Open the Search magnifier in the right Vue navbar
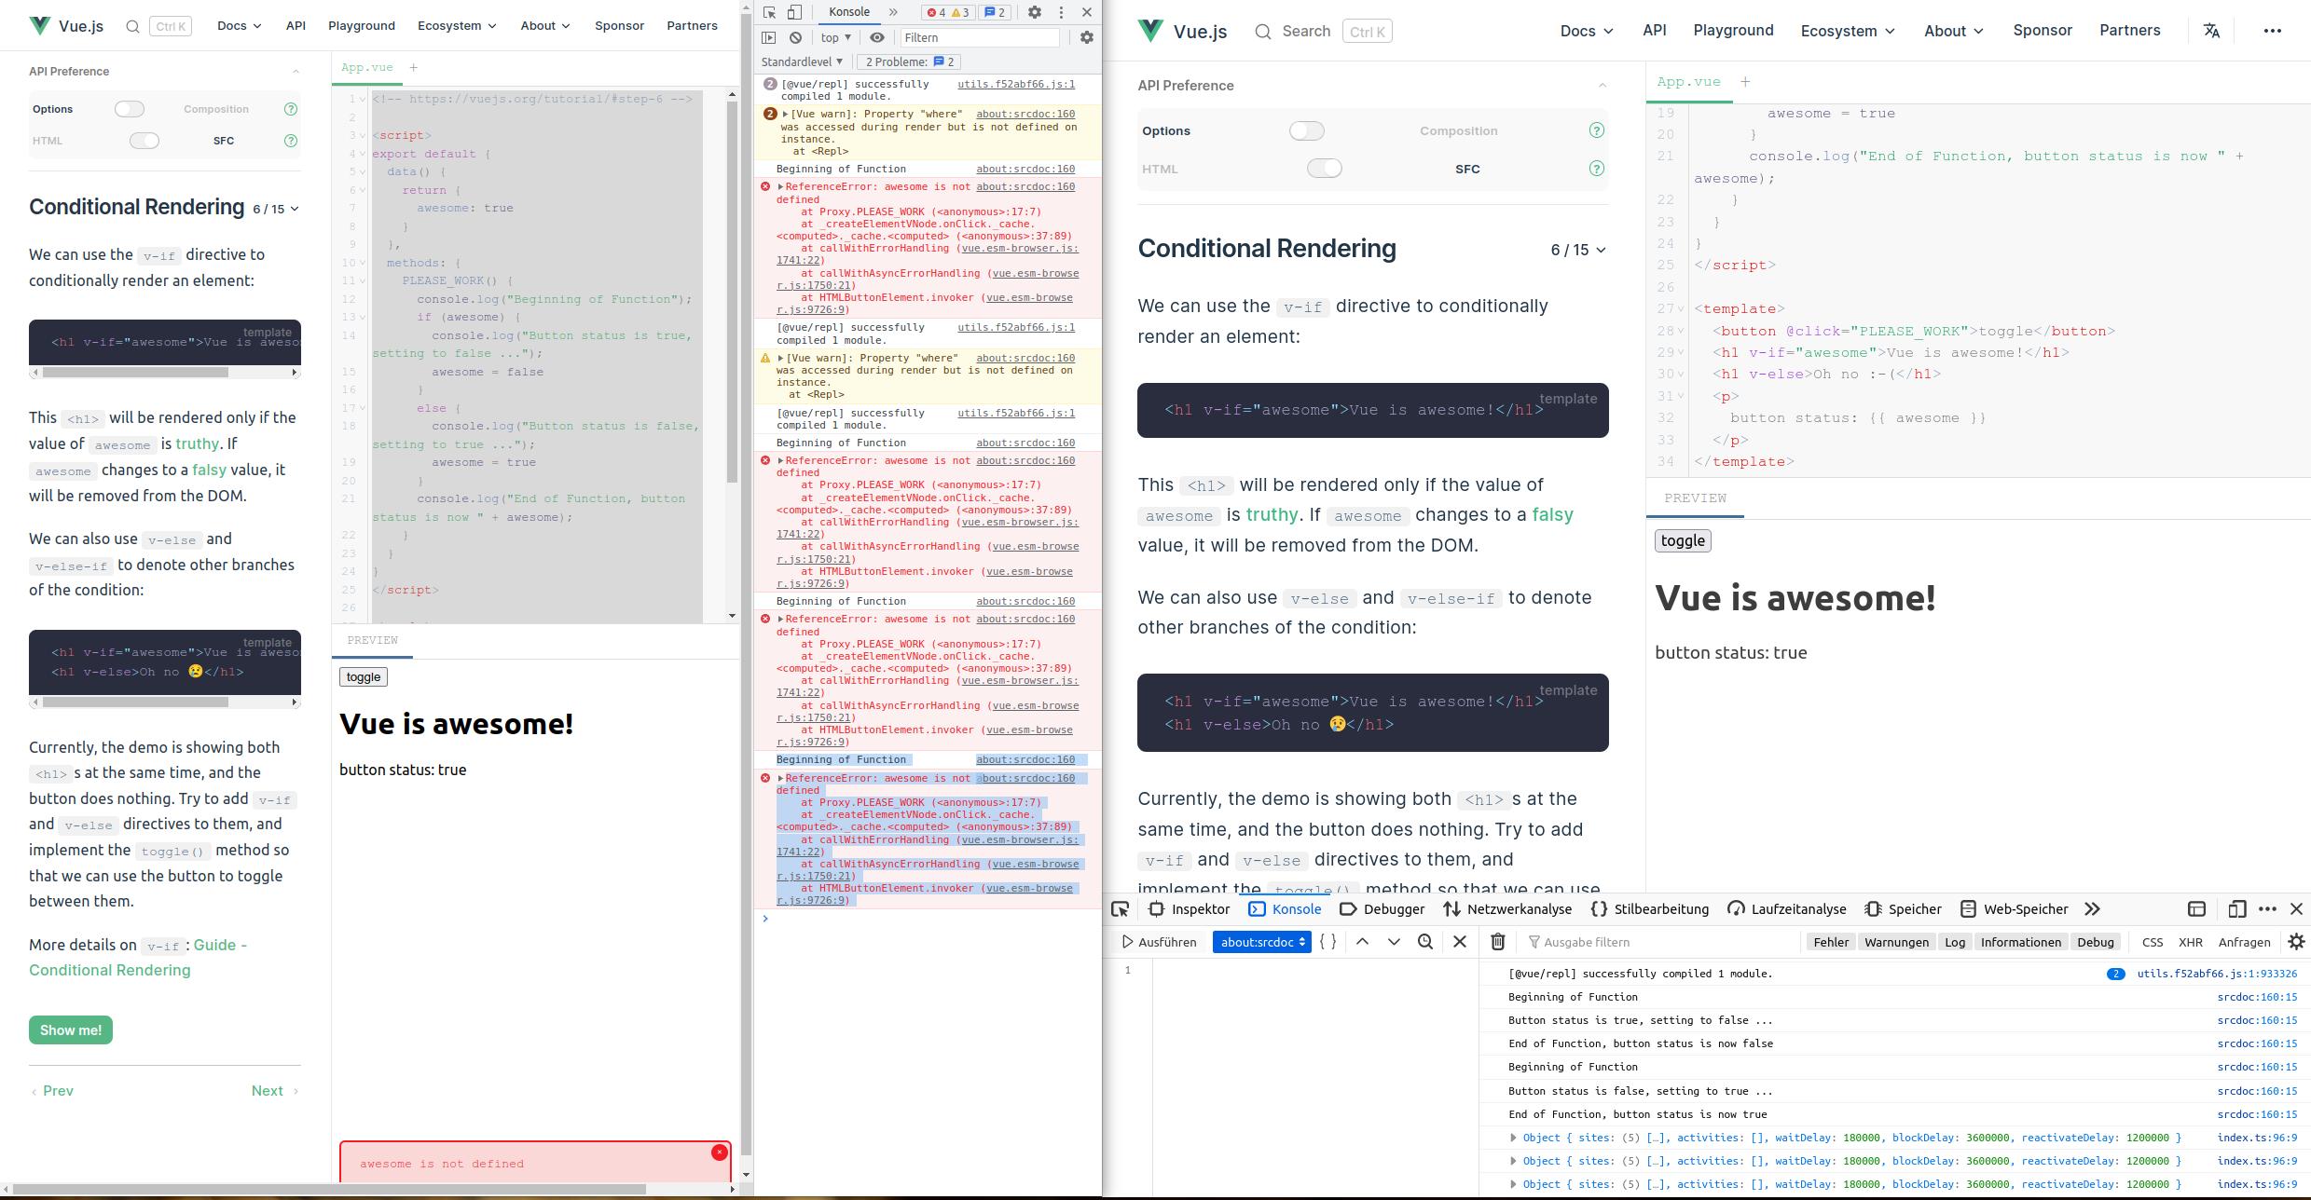 (x=1262, y=31)
